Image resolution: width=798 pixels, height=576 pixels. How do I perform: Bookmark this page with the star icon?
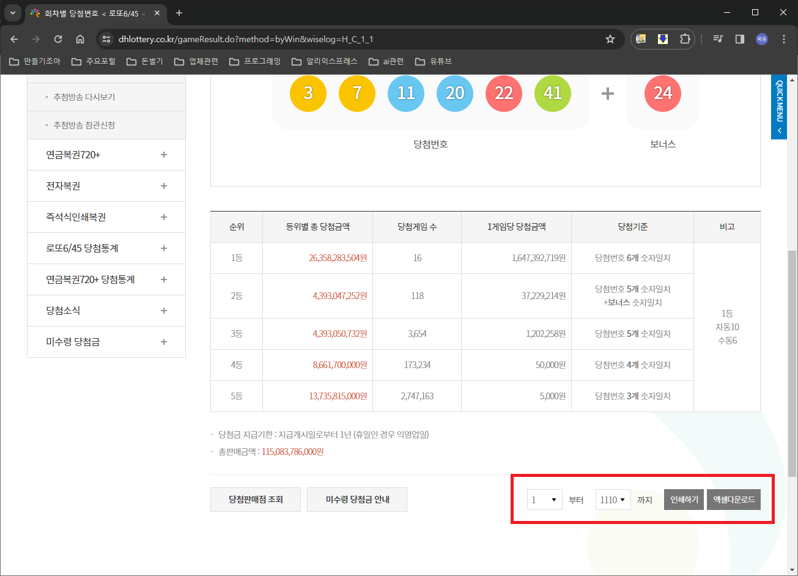(x=610, y=39)
